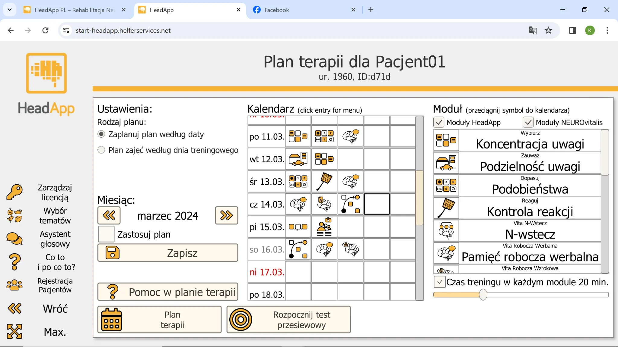
Task: Click first module entry on po 11.03.
Action: 298,136
